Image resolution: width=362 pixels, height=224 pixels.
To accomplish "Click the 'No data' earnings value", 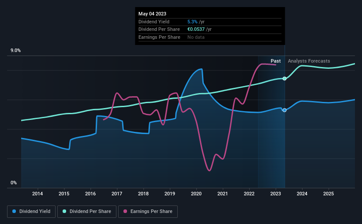I will click(196, 37).
